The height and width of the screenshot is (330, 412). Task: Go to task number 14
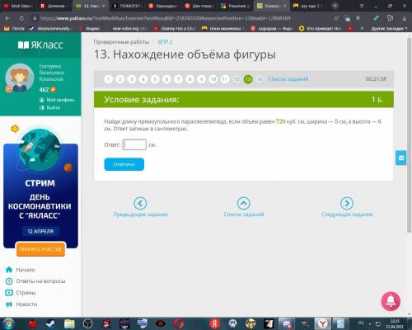[x=260, y=79]
